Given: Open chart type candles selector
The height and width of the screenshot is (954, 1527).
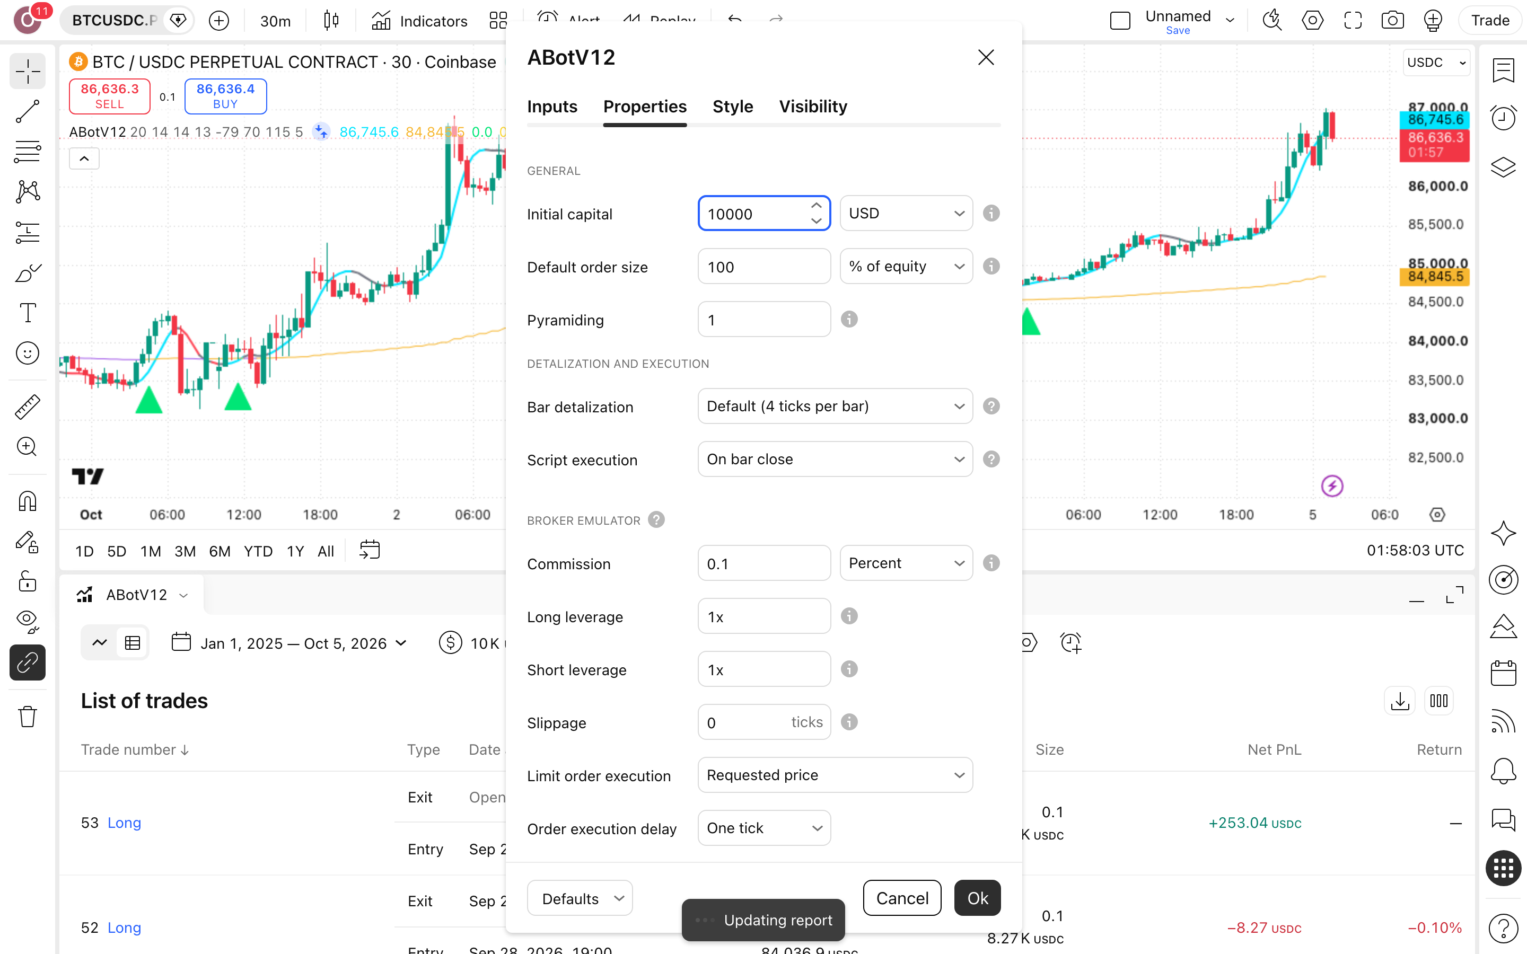Looking at the screenshot, I should coord(331,21).
